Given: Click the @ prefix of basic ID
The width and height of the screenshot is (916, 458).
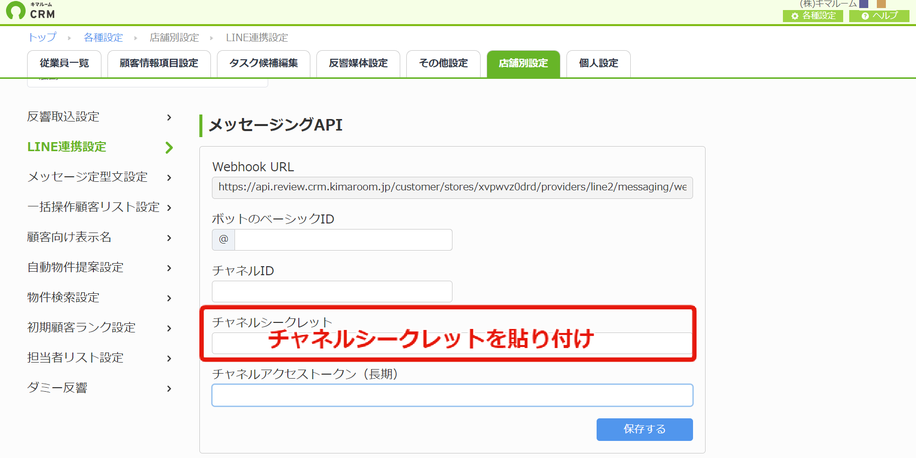Looking at the screenshot, I should [223, 240].
